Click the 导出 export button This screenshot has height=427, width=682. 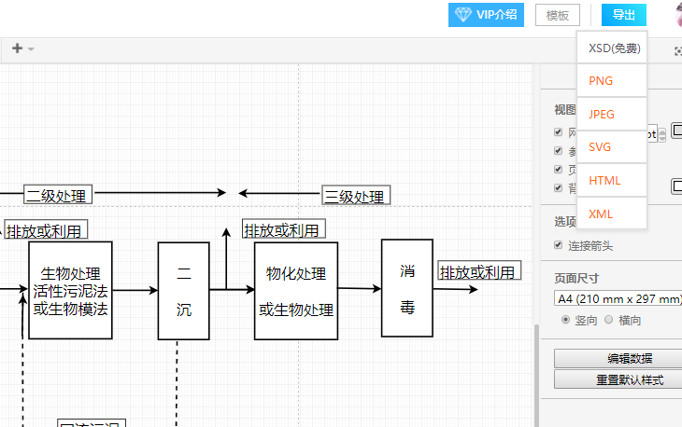pyautogui.click(x=624, y=15)
